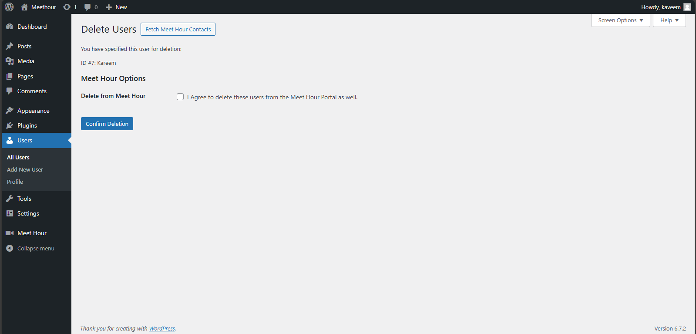Select the Users menu item
696x334 pixels.
click(25, 140)
